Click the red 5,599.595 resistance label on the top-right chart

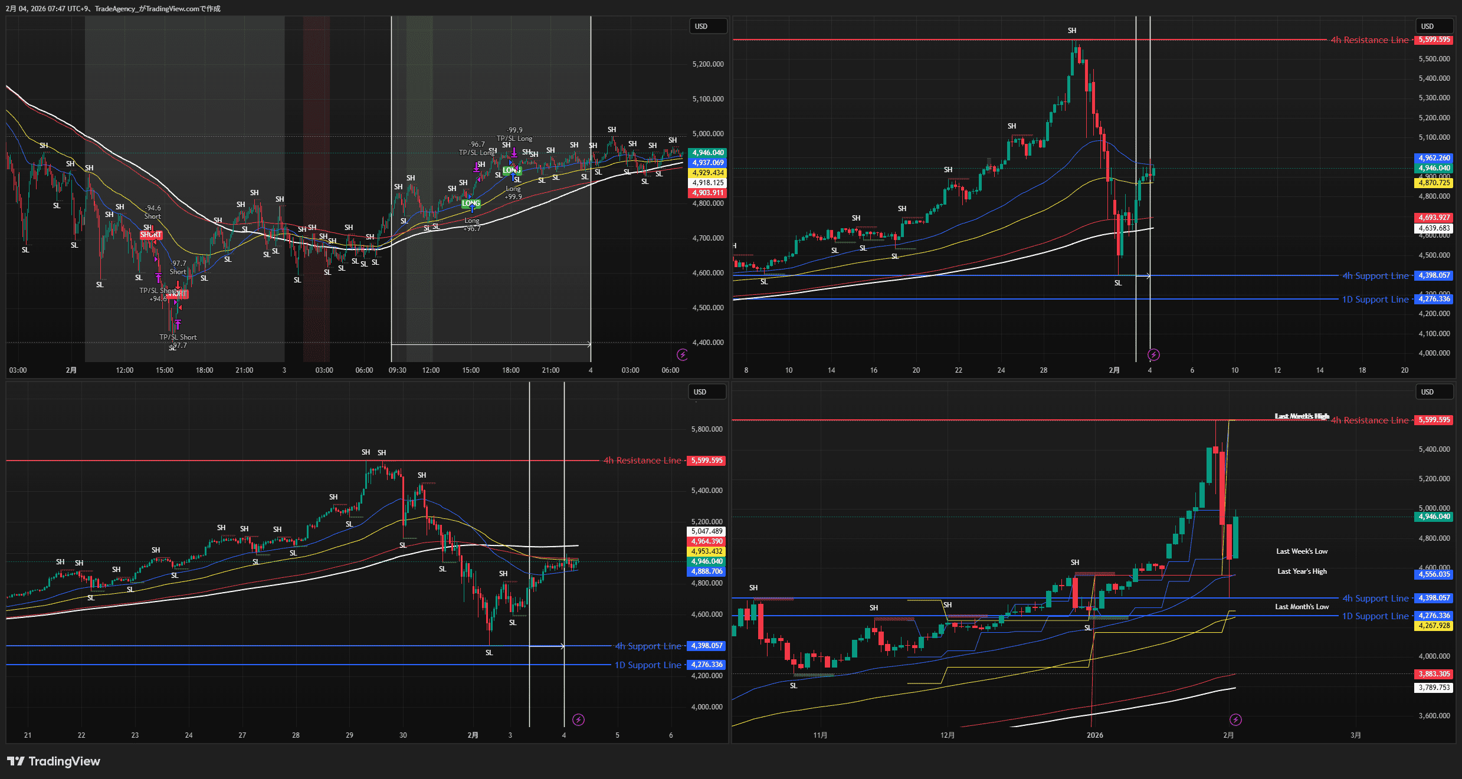click(1434, 40)
